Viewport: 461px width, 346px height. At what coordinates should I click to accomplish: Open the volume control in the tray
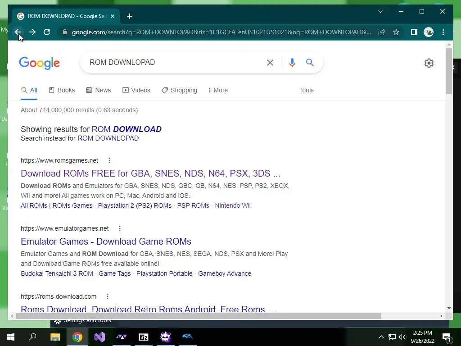click(402, 337)
